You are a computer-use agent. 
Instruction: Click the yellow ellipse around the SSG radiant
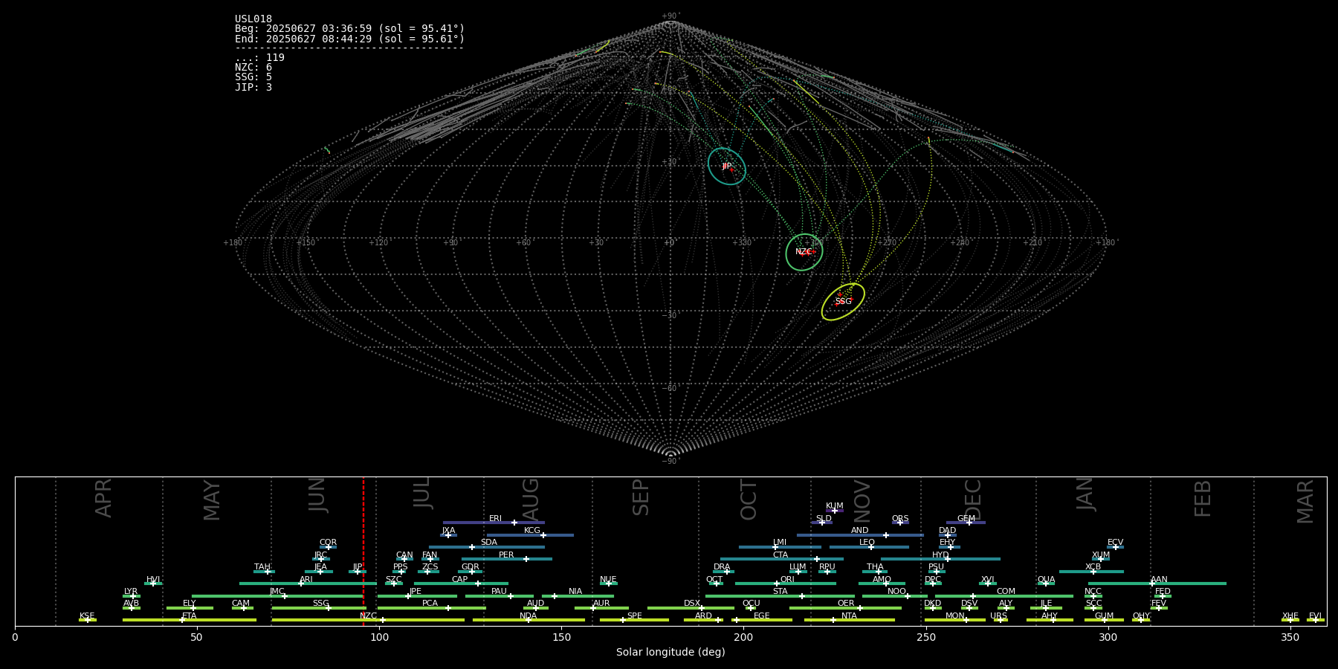tap(843, 302)
